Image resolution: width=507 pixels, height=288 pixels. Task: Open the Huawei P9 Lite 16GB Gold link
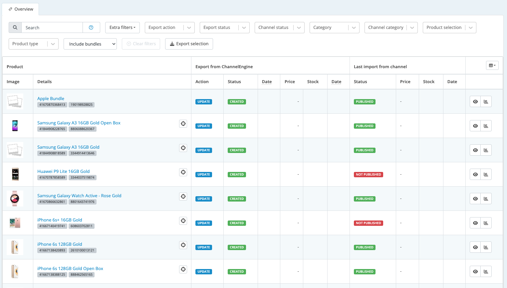click(63, 172)
